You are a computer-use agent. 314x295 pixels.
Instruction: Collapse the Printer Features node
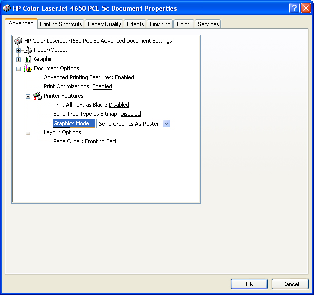pyautogui.click(x=28, y=97)
